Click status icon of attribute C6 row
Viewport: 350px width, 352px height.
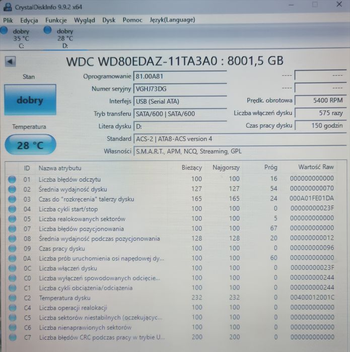[13, 327]
